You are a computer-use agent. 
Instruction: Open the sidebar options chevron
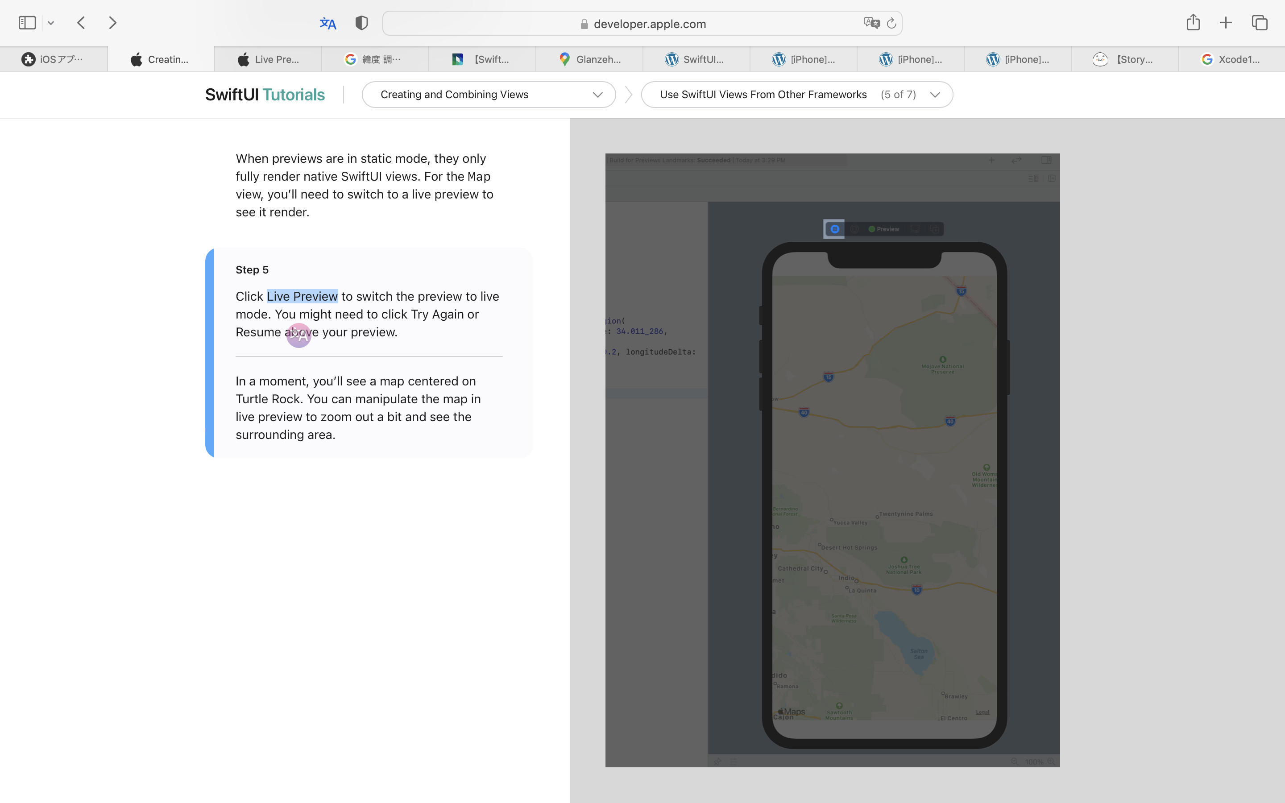coord(51,23)
